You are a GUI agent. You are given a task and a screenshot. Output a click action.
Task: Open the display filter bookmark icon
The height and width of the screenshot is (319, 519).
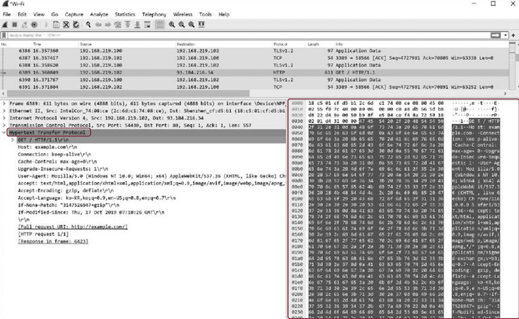pos(4,35)
